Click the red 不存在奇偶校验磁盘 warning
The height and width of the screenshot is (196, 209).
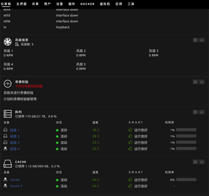29,86
